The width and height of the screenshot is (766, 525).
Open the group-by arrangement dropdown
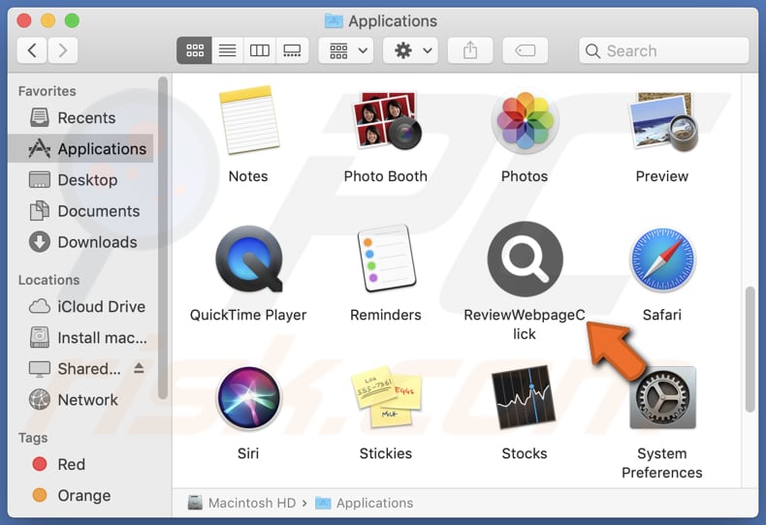tap(346, 50)
